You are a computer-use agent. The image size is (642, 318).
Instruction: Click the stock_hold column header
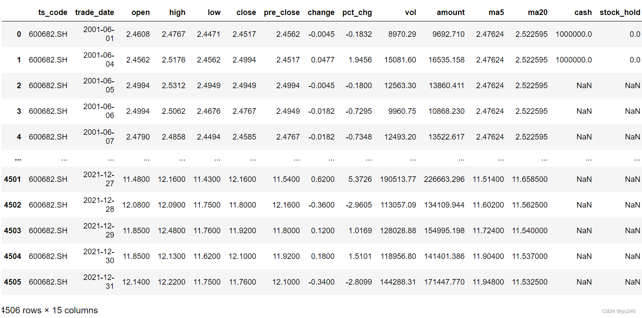pos(620,12)
